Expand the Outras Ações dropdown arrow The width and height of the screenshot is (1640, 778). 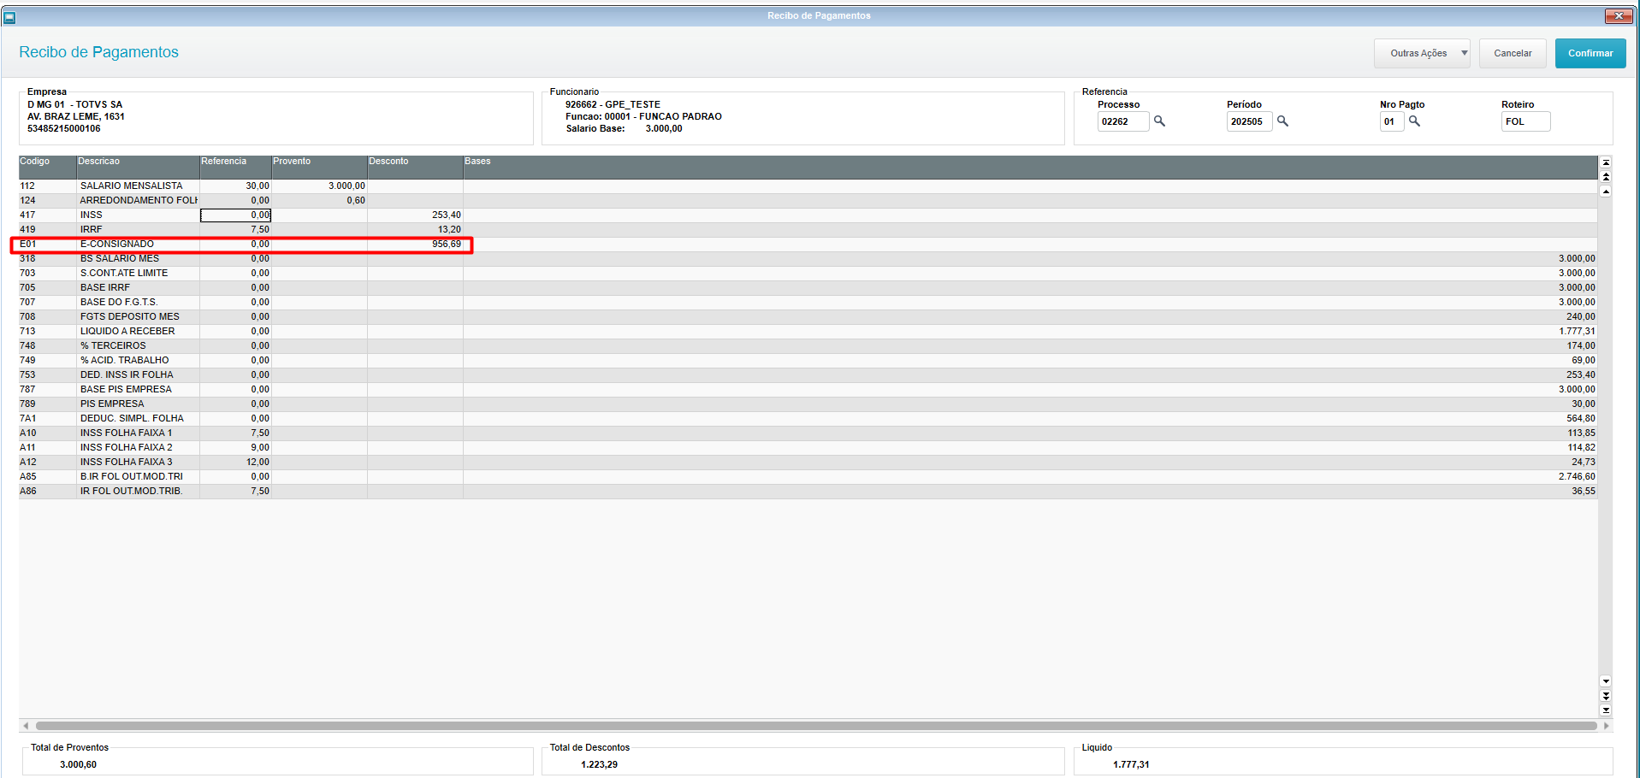1464,53
